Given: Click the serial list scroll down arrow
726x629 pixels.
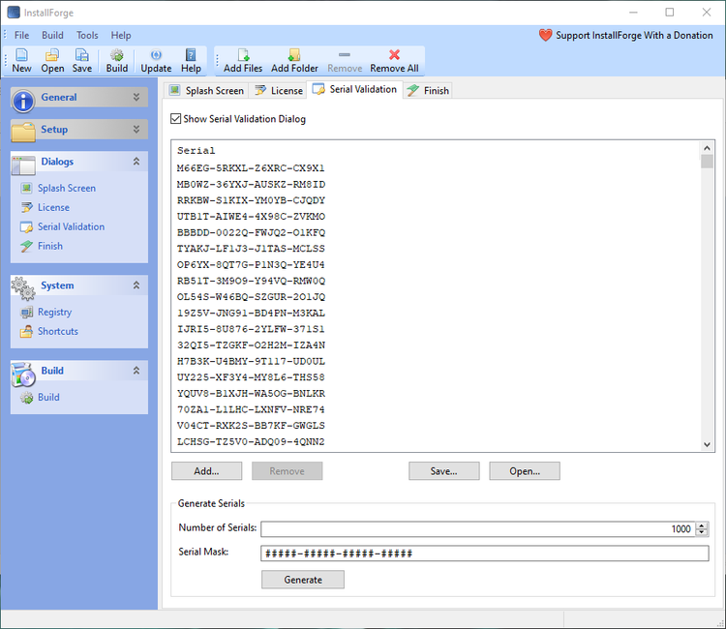Looking at the screenshot, I should [707, 444].
